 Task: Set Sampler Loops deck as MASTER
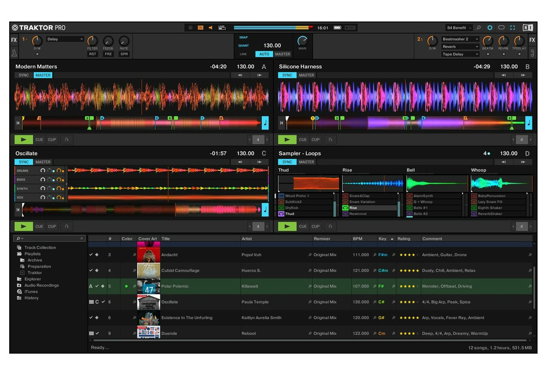[307, 162]
